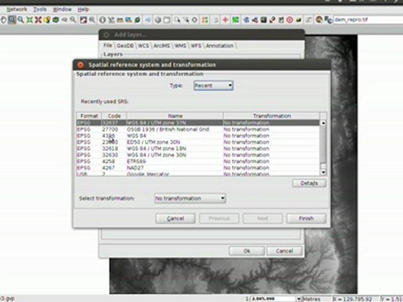Select the 'NAD27' row
The width and height of the screenshot is (403, 302).
tap(198, 168)
